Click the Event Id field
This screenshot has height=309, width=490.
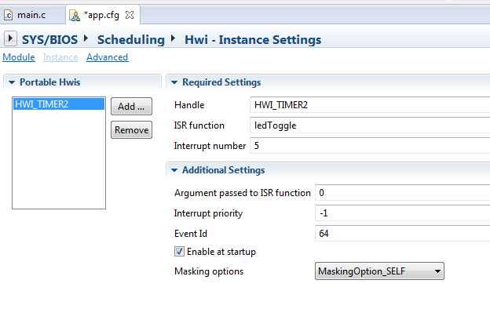[403, 234]
